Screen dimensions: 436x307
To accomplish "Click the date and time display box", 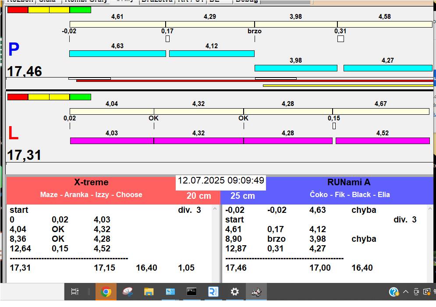I will click(221, 181).
